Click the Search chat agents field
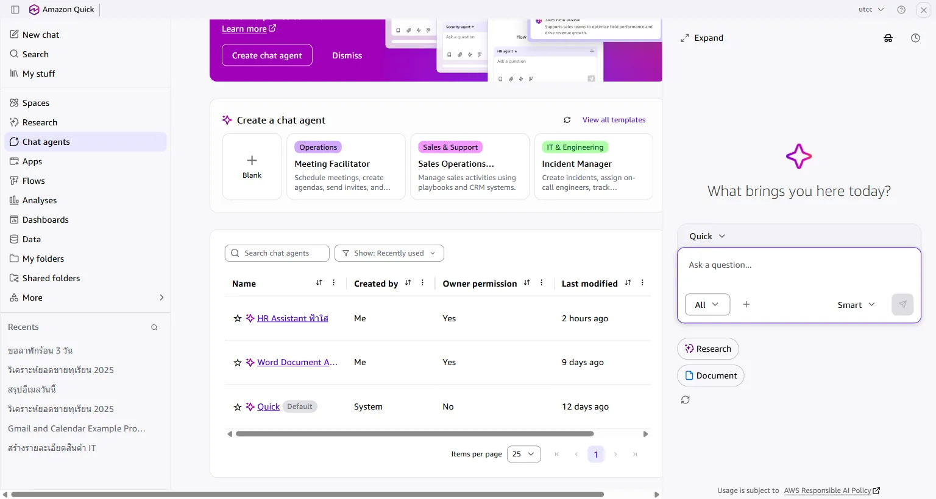Viewport: 936px width, 499px height. coord(277,253)
